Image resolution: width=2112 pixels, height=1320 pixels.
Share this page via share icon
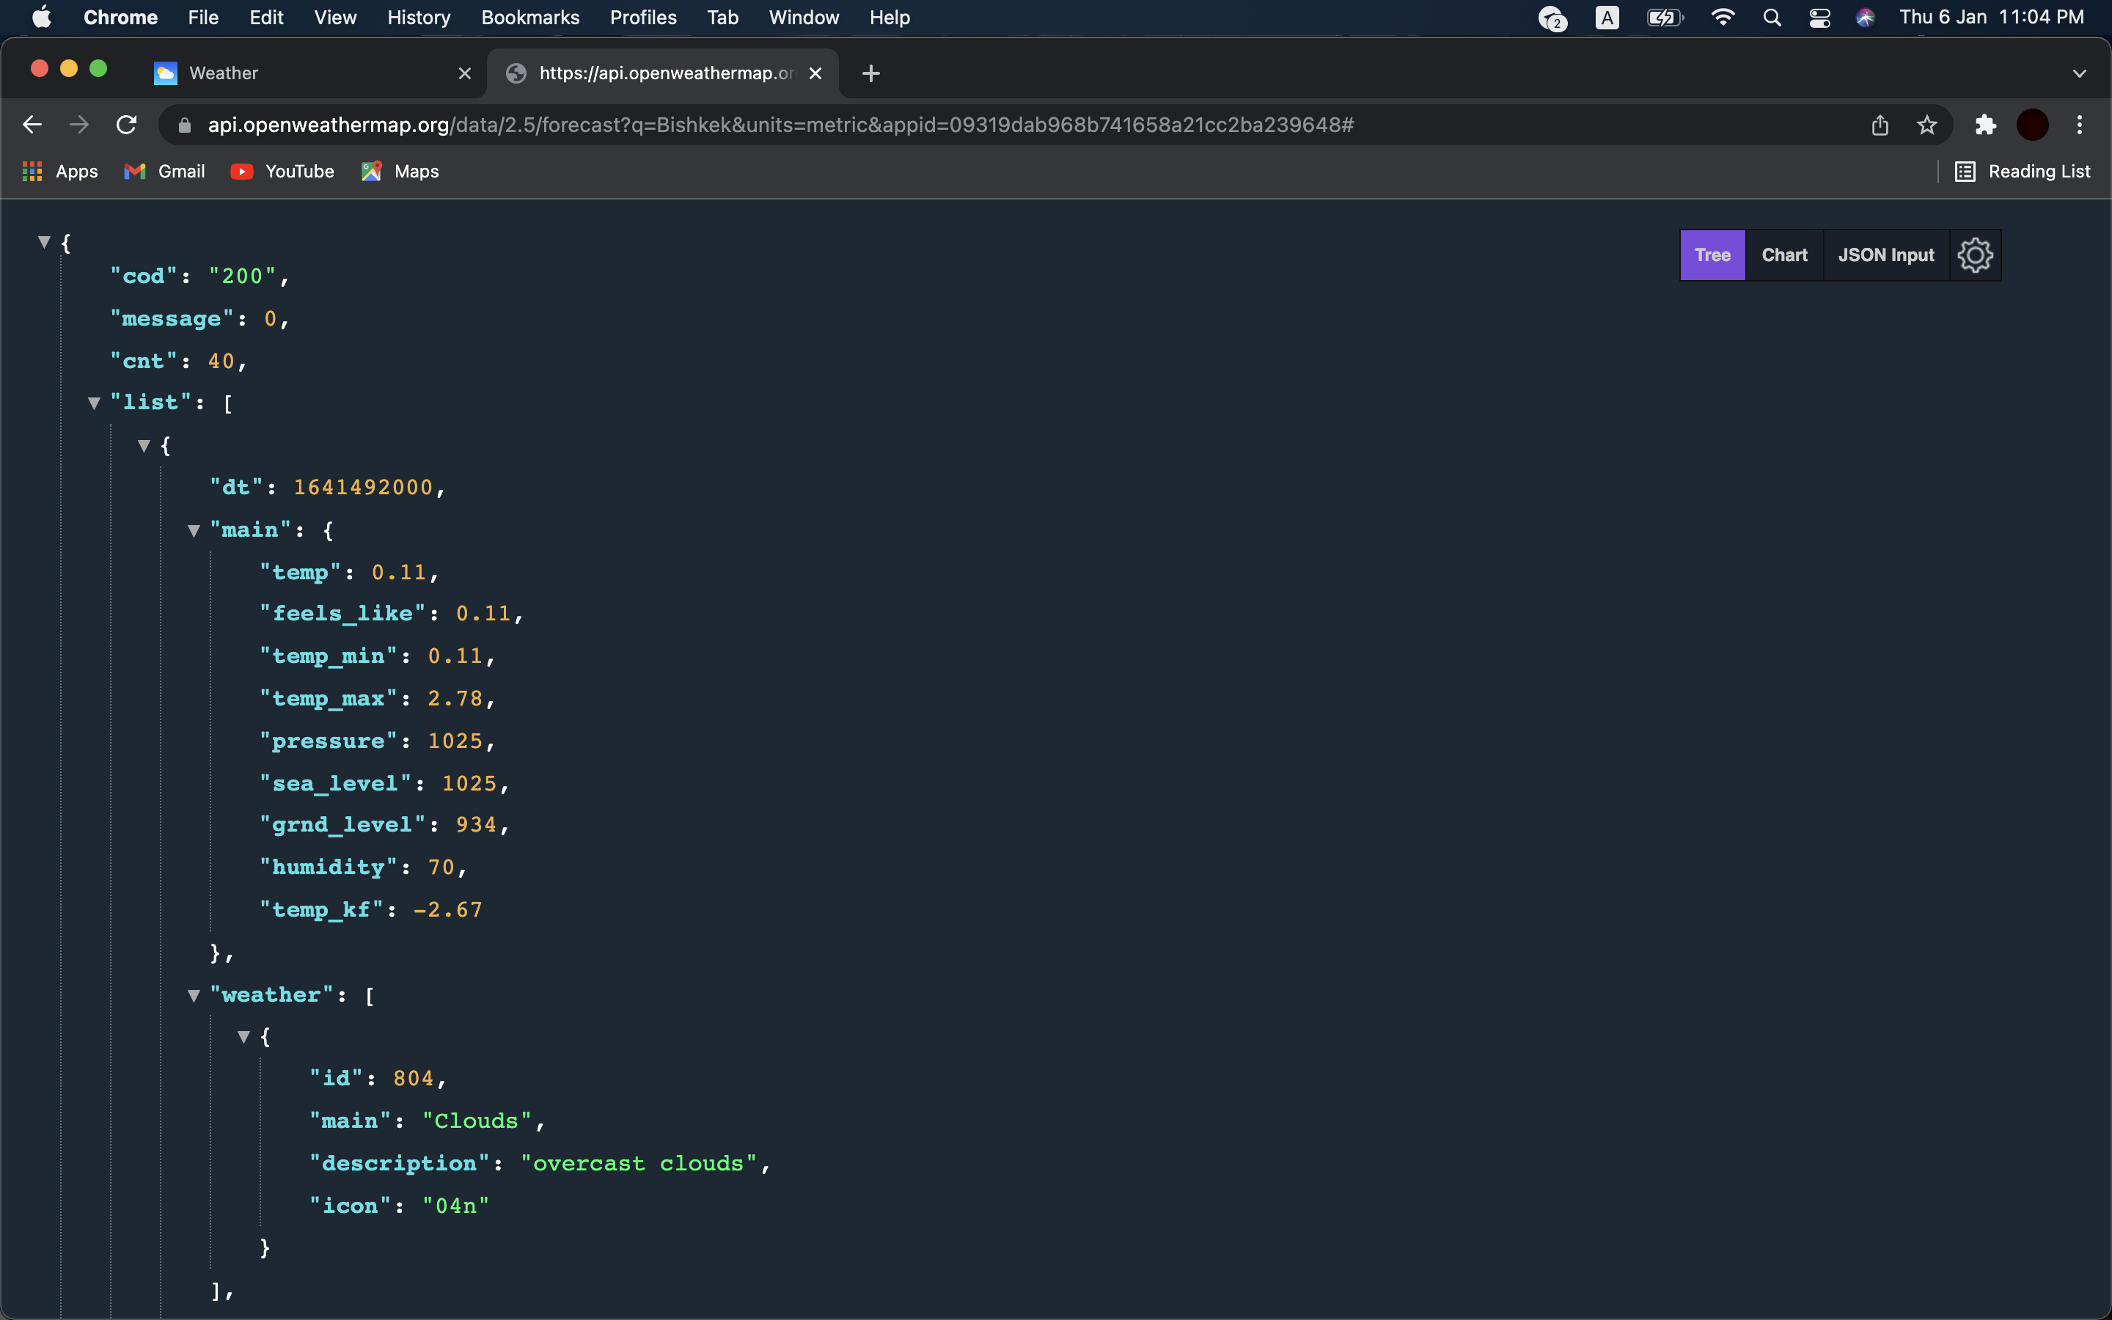(1880, 125)
